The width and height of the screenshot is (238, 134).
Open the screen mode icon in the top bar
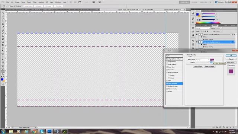100,2
